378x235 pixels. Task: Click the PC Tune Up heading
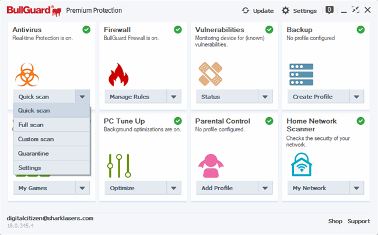[124, 121]
